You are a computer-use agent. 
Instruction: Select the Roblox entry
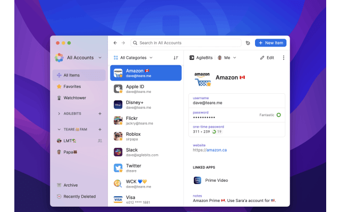click(146, 136)
